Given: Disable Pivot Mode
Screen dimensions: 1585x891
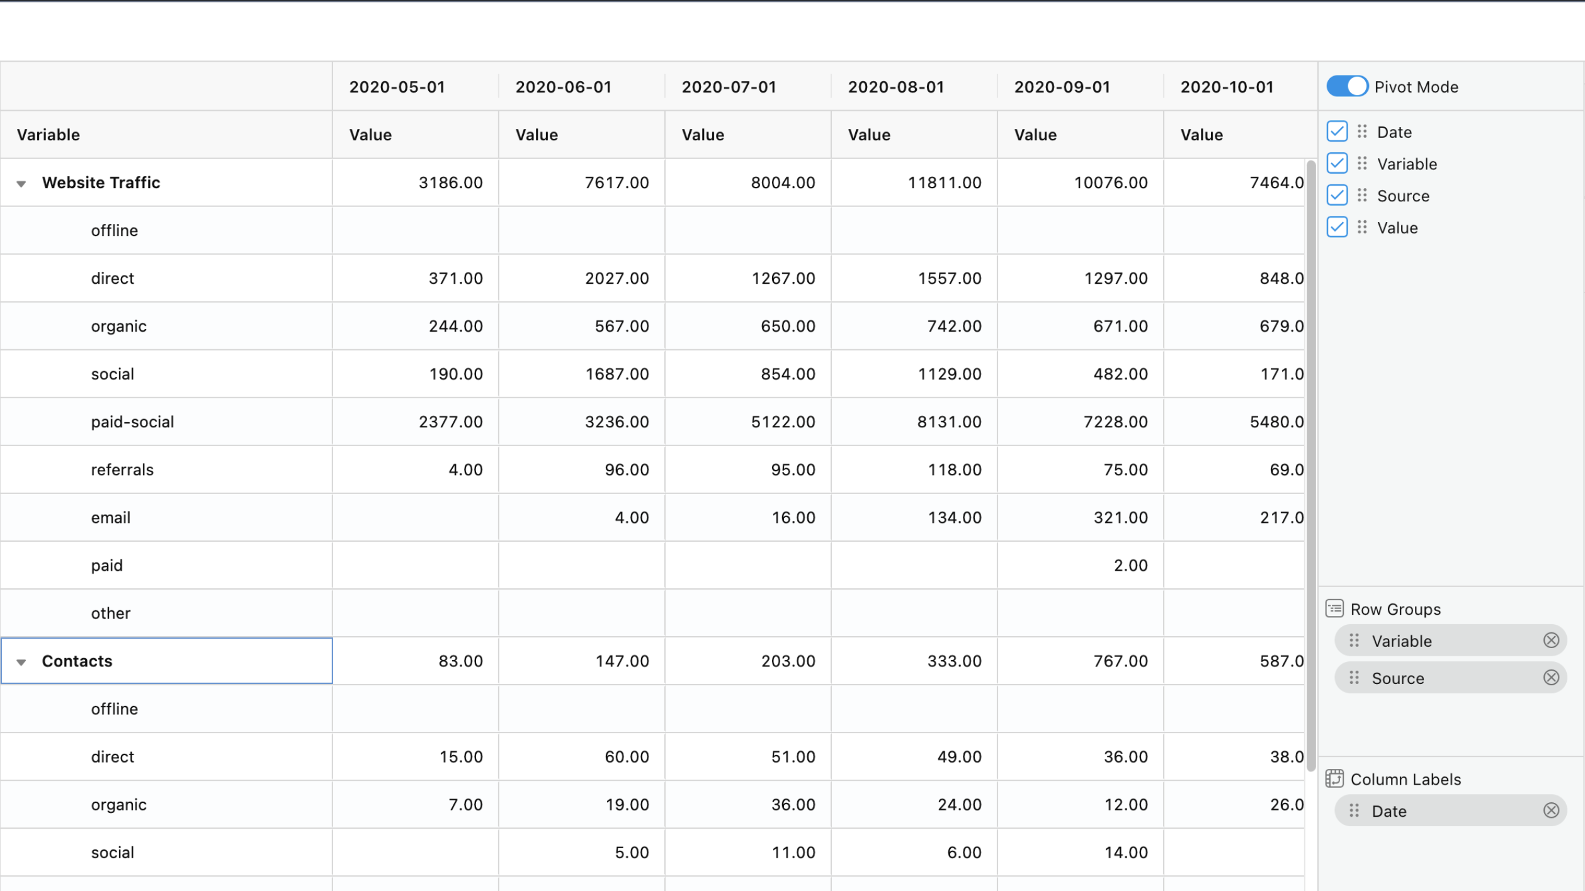Looking at the screenshot, I should coord(1347,86).
